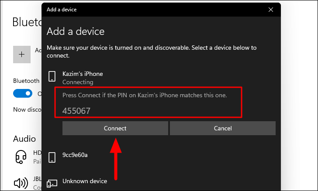
Task: Choose the 9cc9e60a device entry
Action: coord(75,155)
